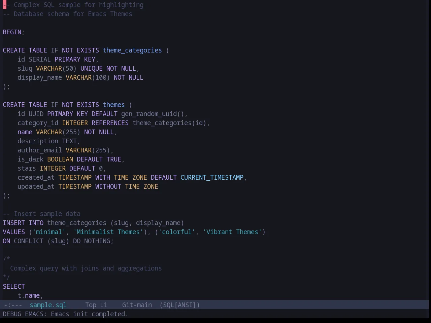Click 'Complex query with joins and aggregations' comment
This screenshot has width=431, height=323.
(x=86, y=268)
